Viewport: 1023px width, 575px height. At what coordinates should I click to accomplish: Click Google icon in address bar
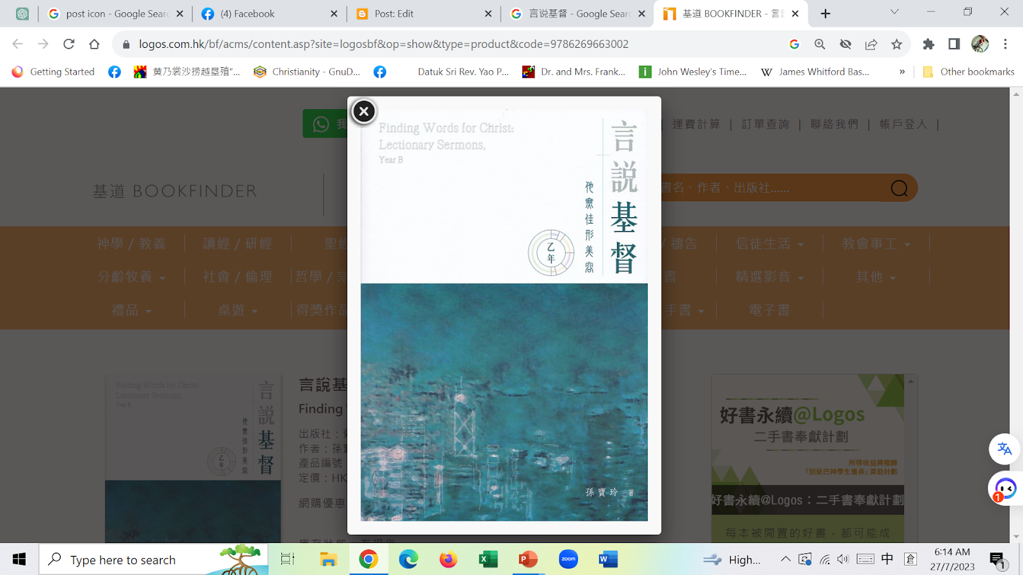coord(794,44)
